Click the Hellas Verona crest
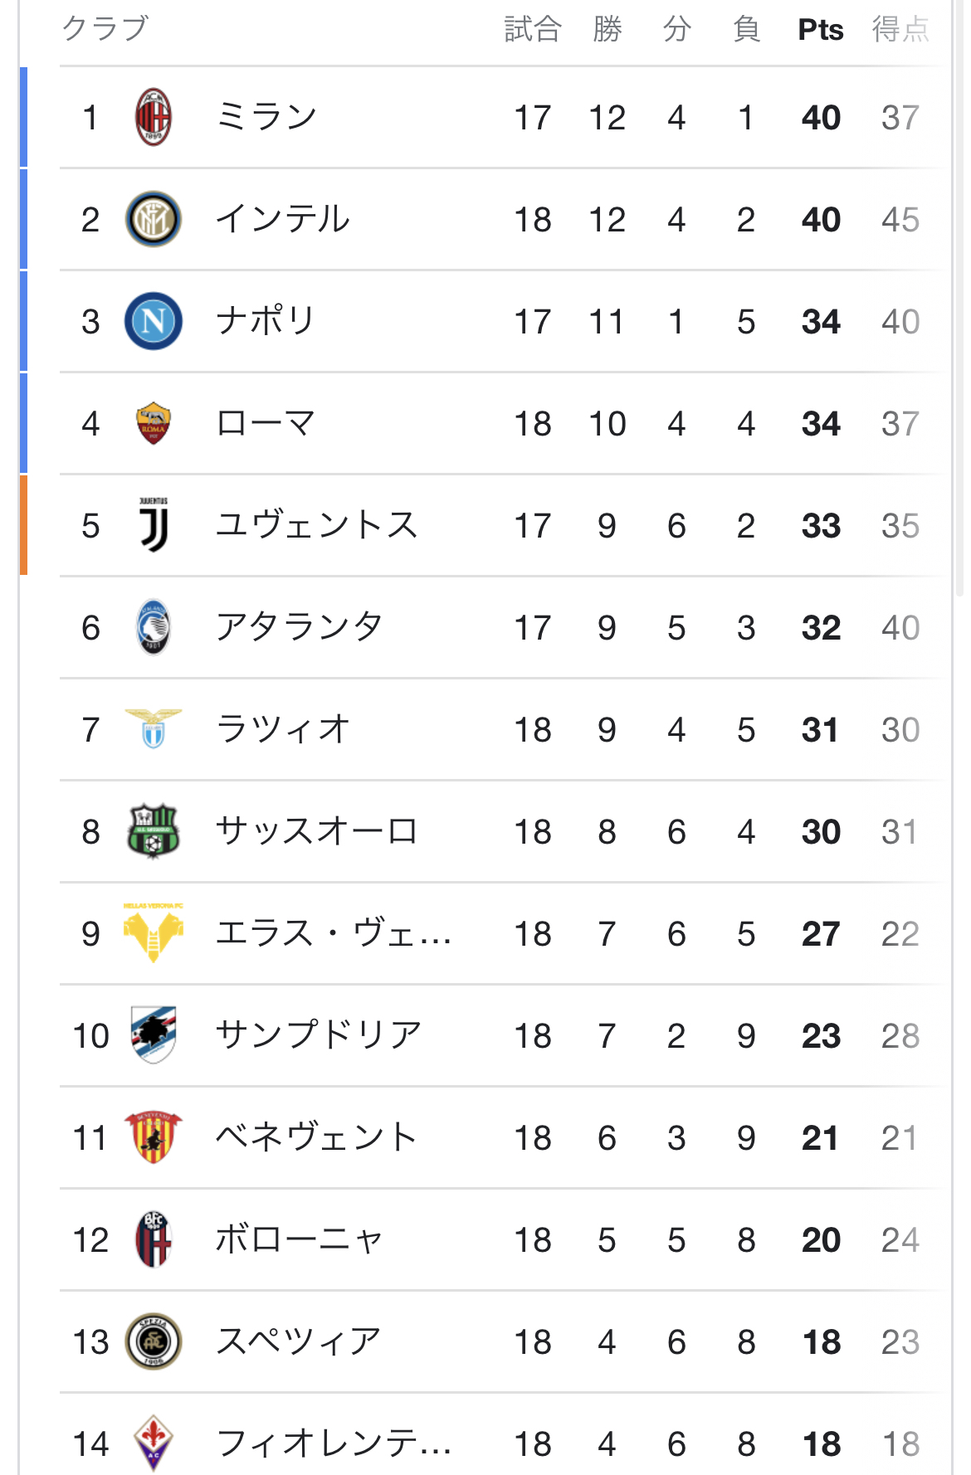This screenshot has height=1475, width=971. click(x=154, y=932)
